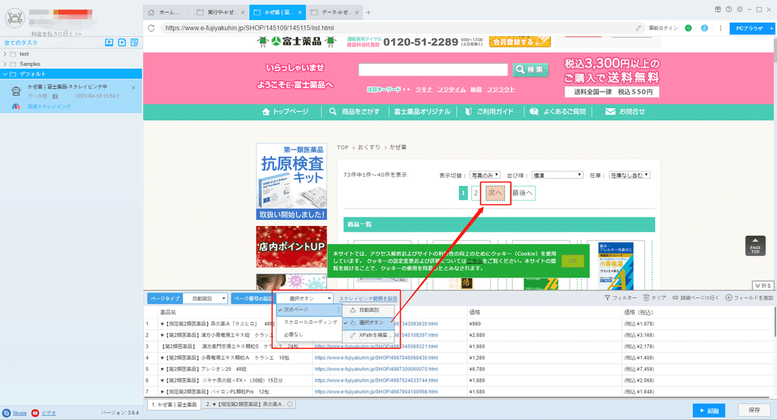Click the pencil edit icon in URL bar

[x=639, y=28]
